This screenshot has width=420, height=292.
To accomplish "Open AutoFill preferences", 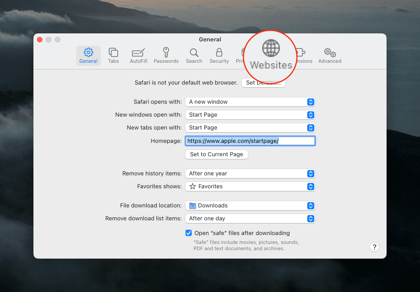I will point(138,54).
